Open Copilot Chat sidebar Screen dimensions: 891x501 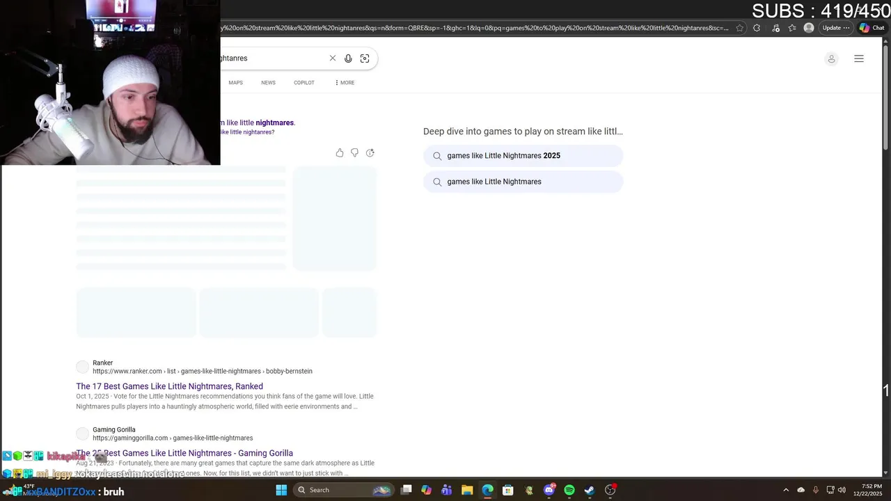pos(872,28)
